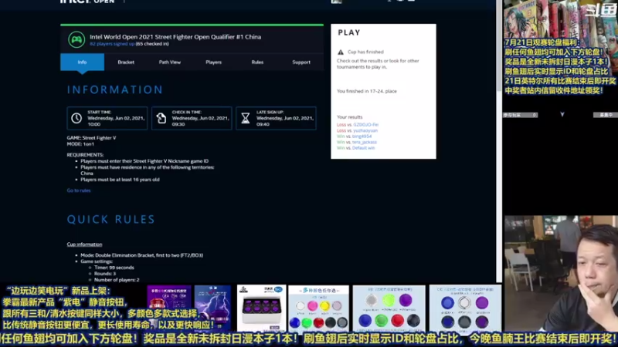Screen dimensions: 618x347
Task: Open opponent bing4954 result link
Action: point(362,136)
